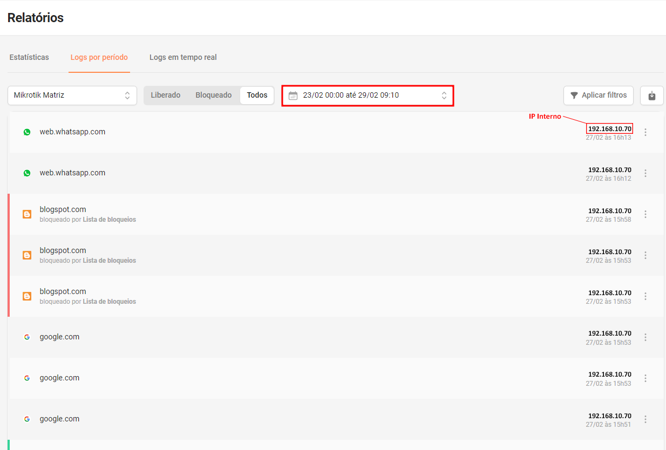This screenshot has width=666, height=450.
Task: Click web.whatsapp.com domain at 16h13
Action: (x=72, y=132)
